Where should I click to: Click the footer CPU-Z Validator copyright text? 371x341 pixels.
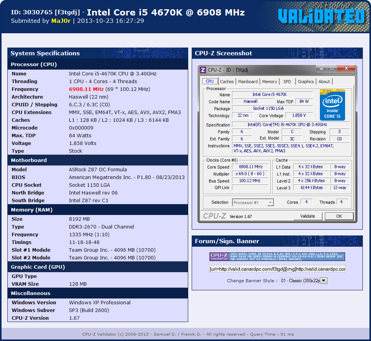click(x=188, y=334)
